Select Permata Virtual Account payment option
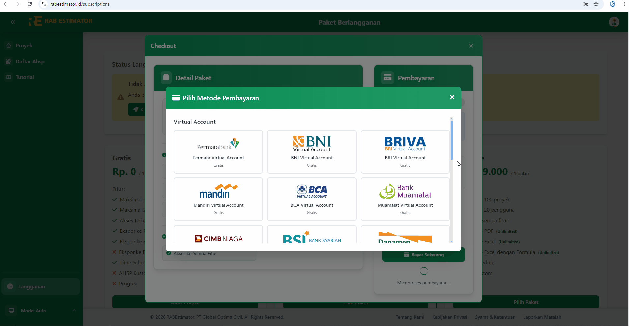Image resolution: width=629 pixels, height=326 pixels. (218, 151)
